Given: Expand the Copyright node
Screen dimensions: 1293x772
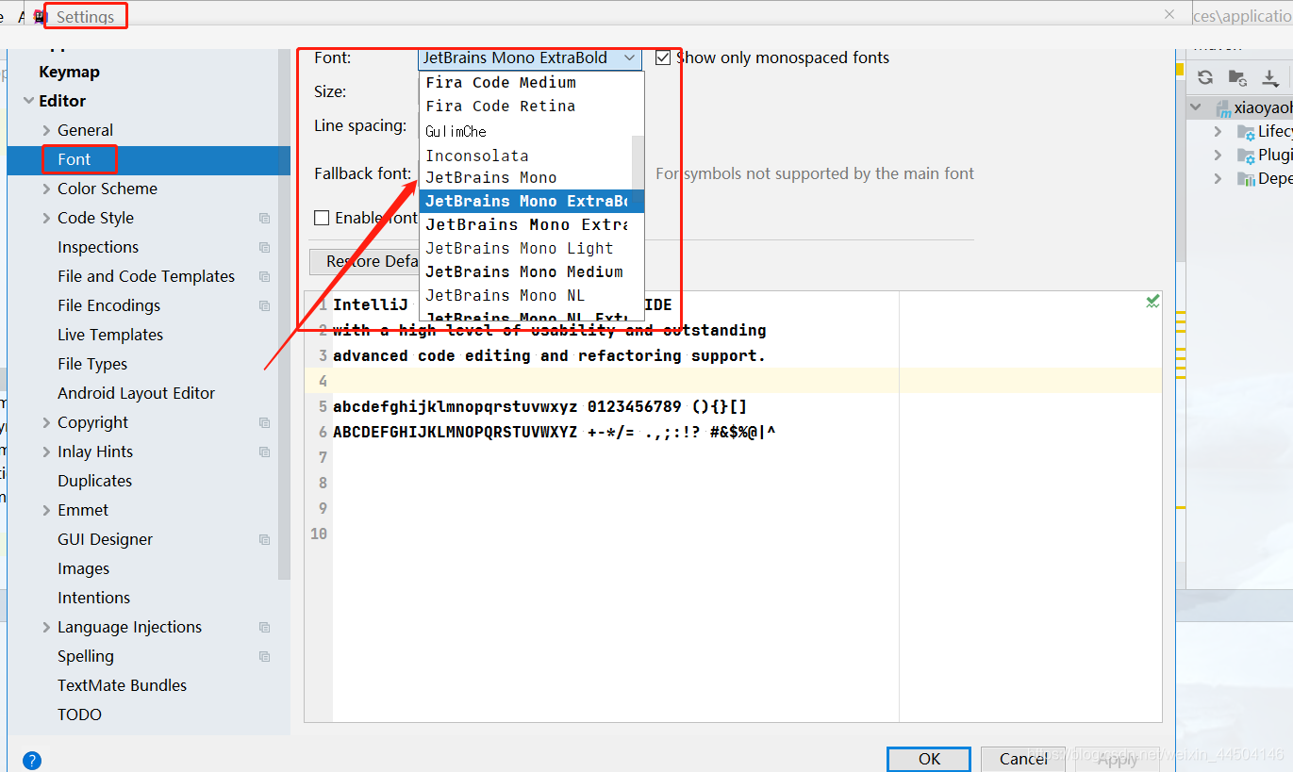Looking at the screenshot, I should click(x=46, y=422).
